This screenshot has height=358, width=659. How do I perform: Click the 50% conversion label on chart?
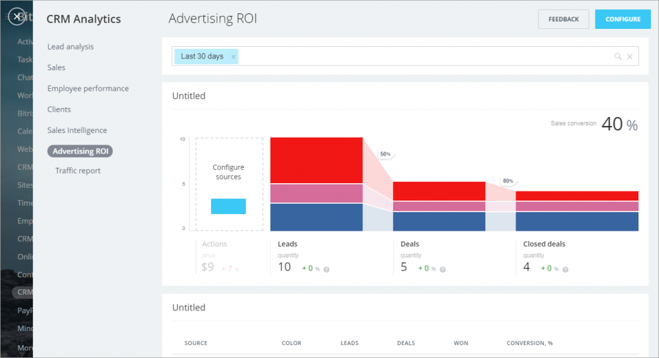point(385,154)
